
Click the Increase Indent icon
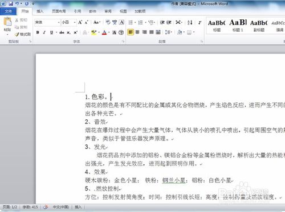(x=169, y=23)
